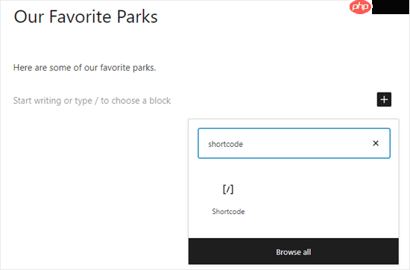Place cursor in the favorite parks paragraph
The width and height of the screenshot is (410, 270).
(84, 68)
